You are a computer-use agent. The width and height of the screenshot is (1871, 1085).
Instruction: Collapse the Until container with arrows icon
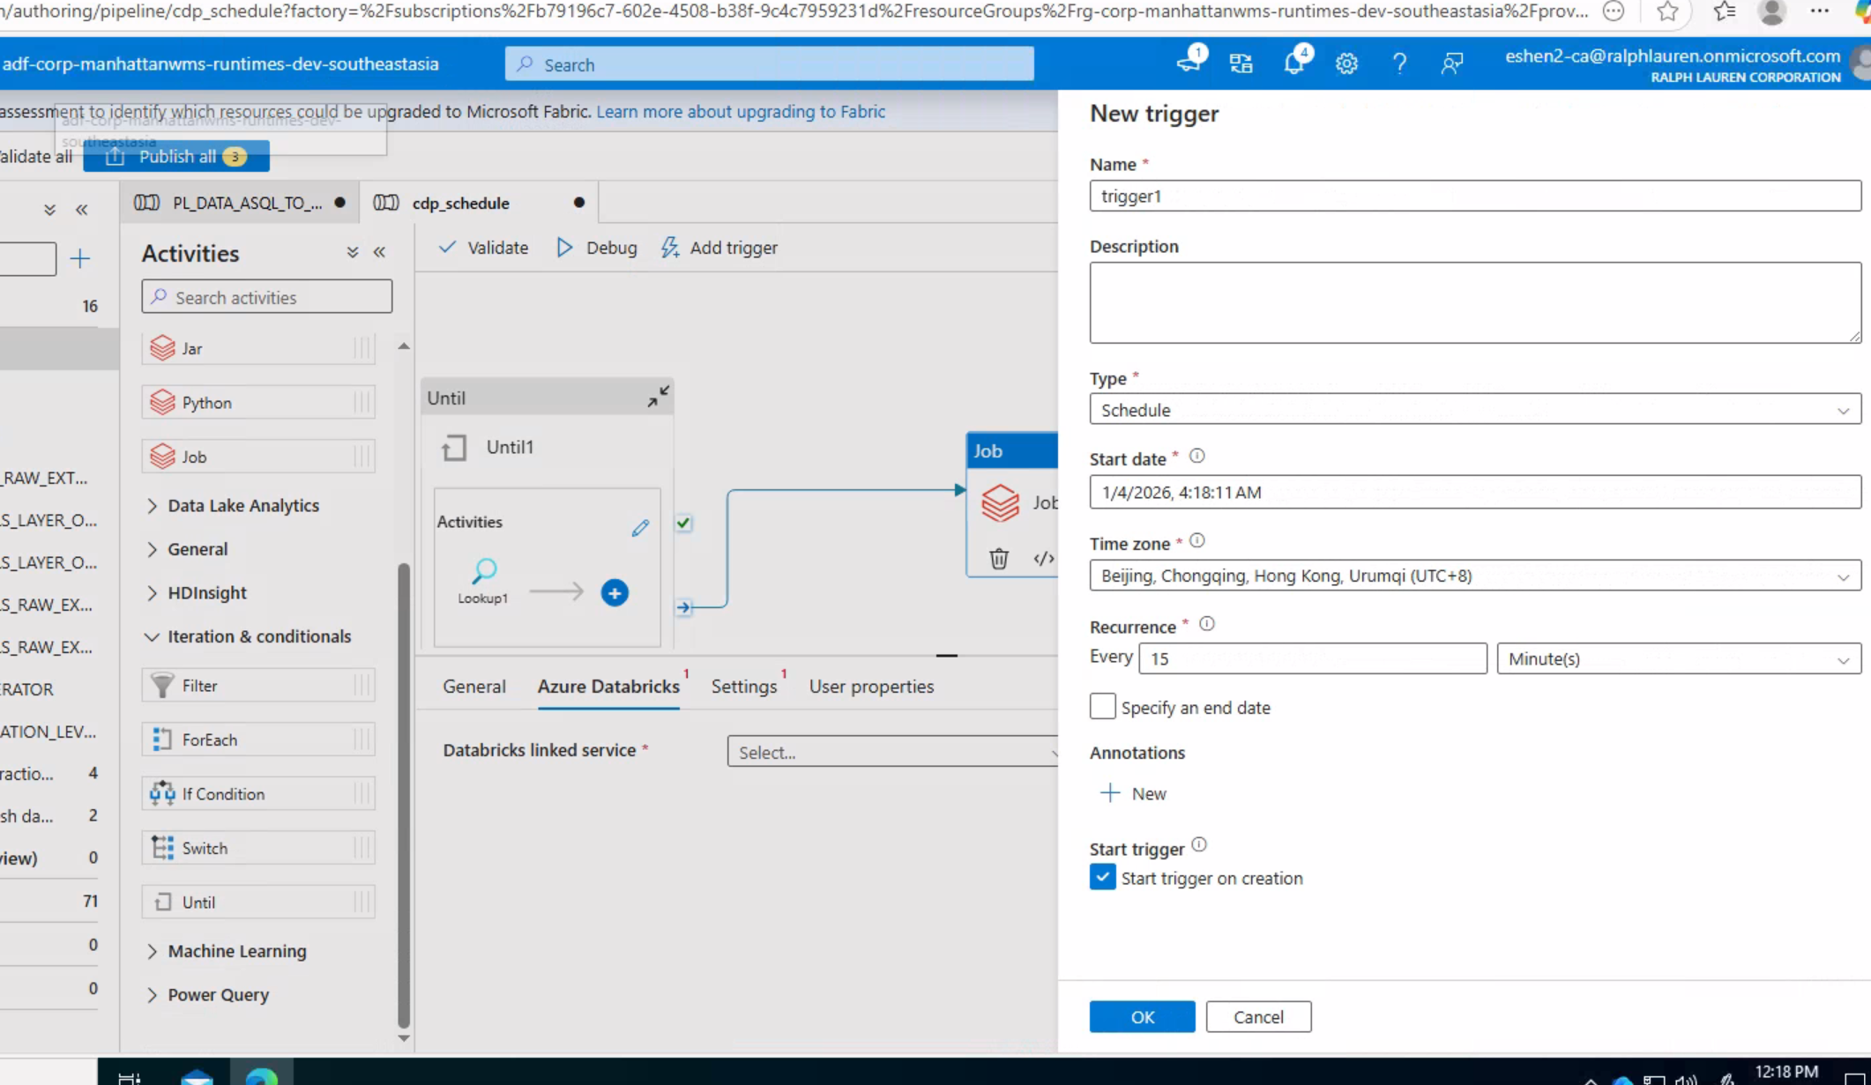click(658, 398)
